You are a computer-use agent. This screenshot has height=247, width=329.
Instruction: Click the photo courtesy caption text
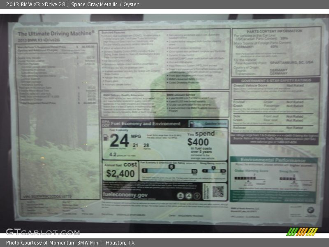click(x=70, y=243)
